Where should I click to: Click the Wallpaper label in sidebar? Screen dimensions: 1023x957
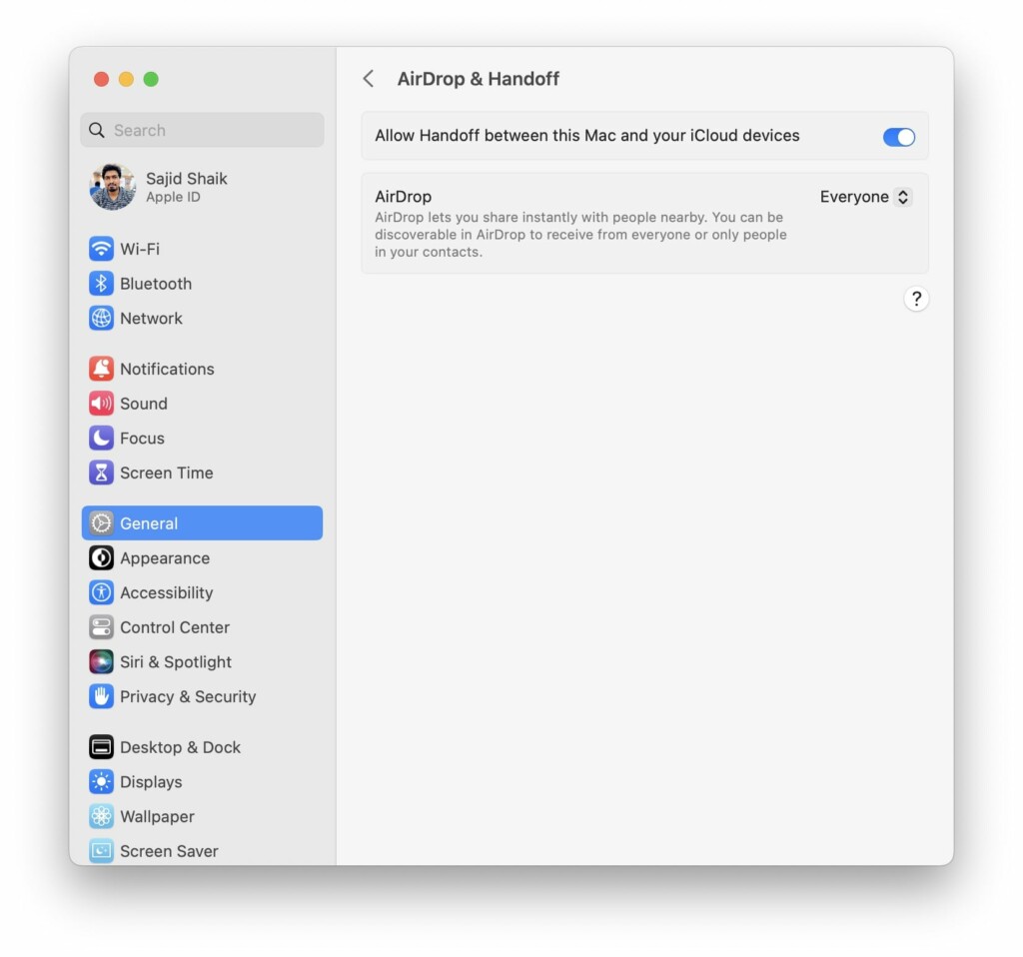pos(157,816)
